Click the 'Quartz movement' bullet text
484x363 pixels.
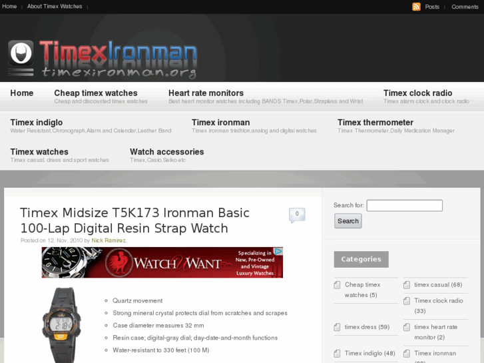pyautogui.click(x=137, y=300)
